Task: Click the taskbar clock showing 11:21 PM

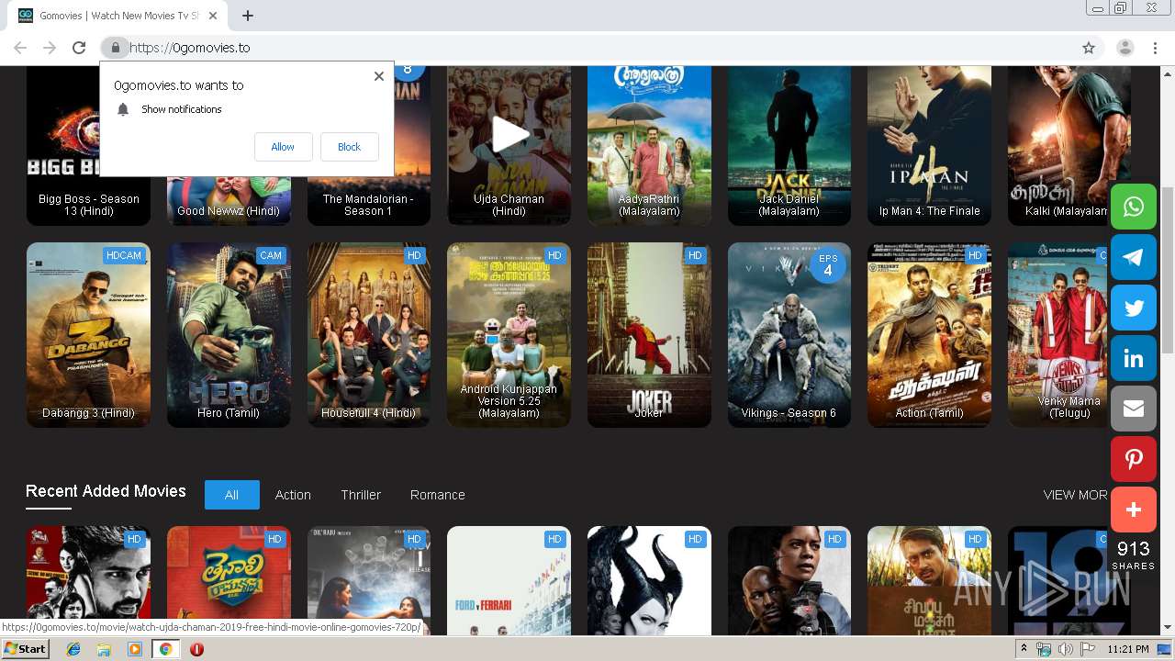Action: tap(1129, 649)
